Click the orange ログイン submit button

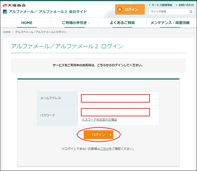(x=98, y=135)
